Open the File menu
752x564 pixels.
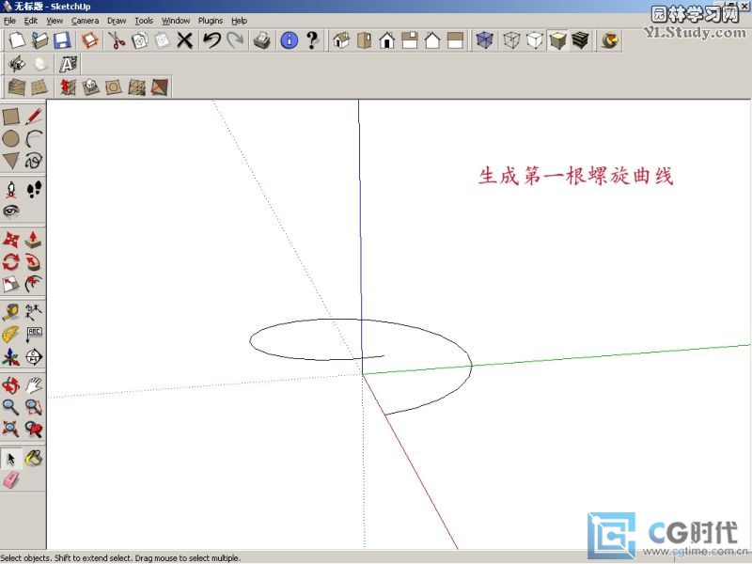[x=9, y=21]
